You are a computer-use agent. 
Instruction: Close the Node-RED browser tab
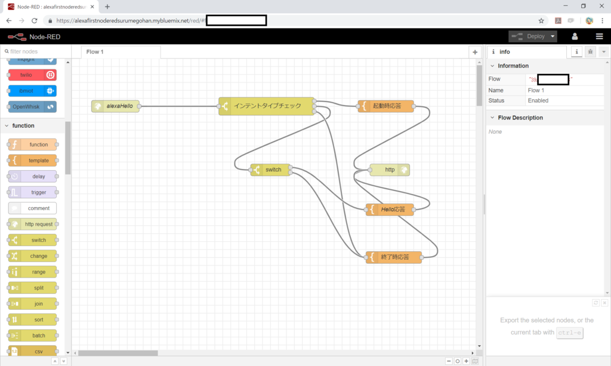click(x=92, y=7)
